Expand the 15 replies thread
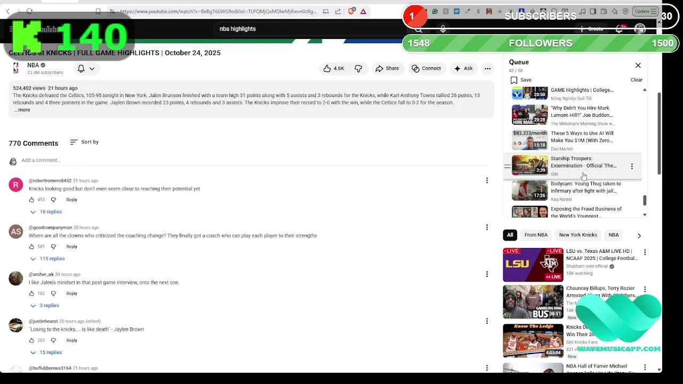 [46, 353]
